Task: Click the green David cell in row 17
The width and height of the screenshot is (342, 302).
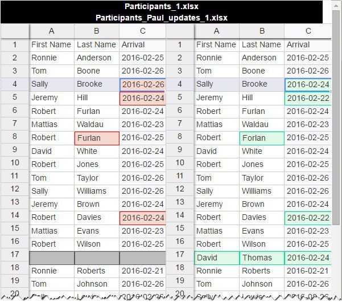Action: [216, 258]
